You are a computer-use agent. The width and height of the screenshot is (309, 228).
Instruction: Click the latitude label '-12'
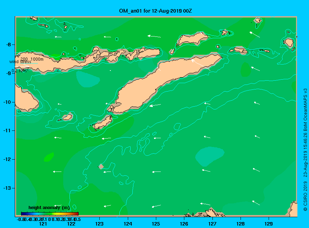coord(7,160)
